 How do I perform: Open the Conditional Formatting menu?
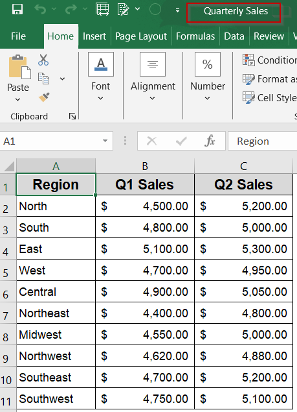tap(269, 60)
